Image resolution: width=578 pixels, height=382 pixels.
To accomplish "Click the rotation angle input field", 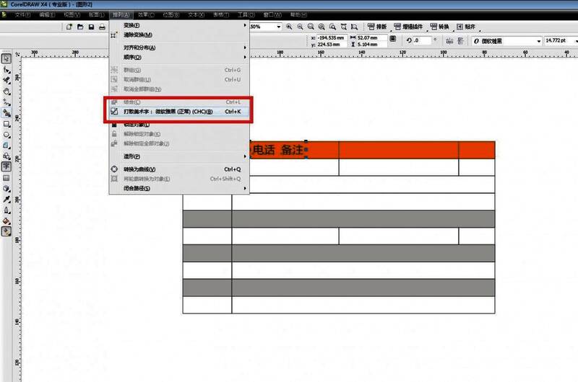I will [x=421, y=41].
